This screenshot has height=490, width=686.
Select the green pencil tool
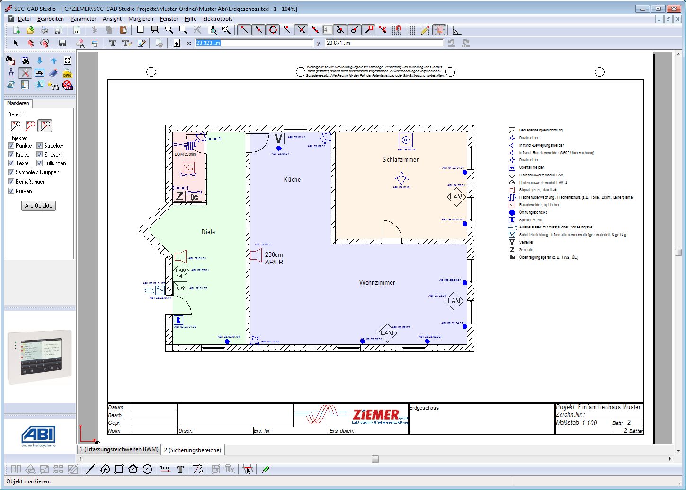pos(266,469)
